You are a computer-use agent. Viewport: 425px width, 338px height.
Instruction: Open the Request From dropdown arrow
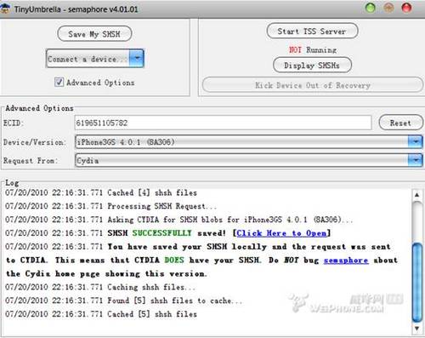click(416, 160)
